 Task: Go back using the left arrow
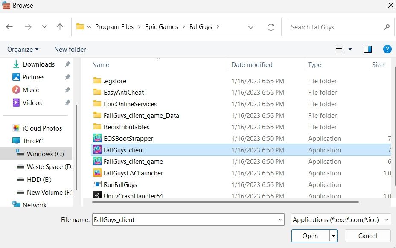click(x=9, y=27)
